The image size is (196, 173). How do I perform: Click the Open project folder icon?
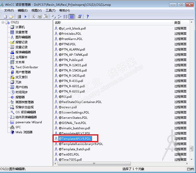[x=11, y=16]
